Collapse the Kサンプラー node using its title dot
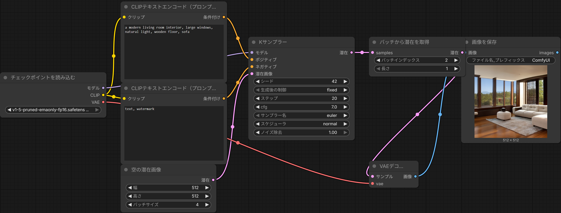This screenshot has height=213, width=561. point(254,42)
